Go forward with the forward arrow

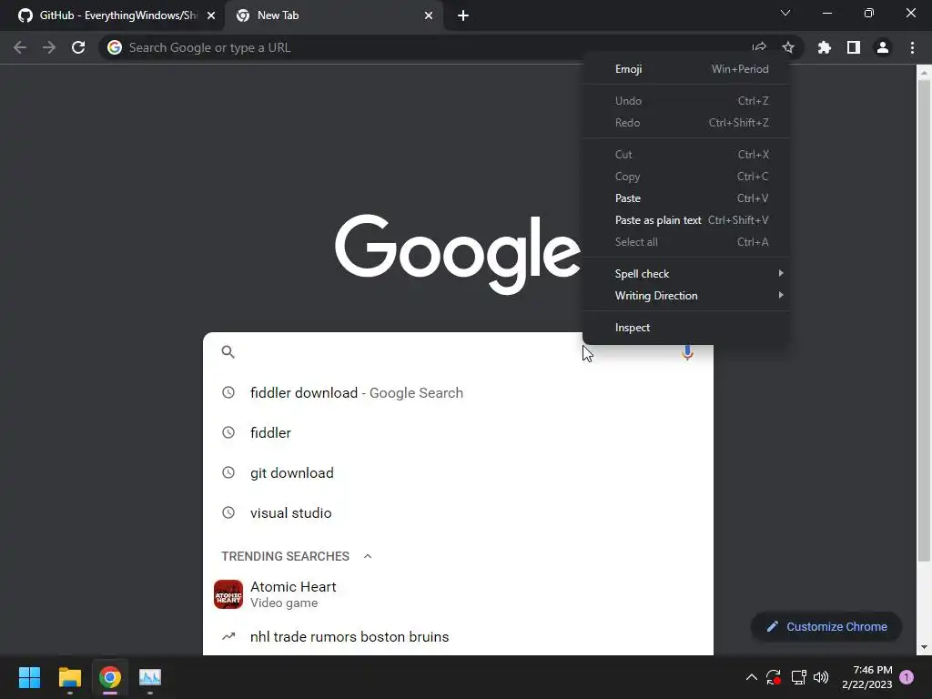(x=49, y=47)
